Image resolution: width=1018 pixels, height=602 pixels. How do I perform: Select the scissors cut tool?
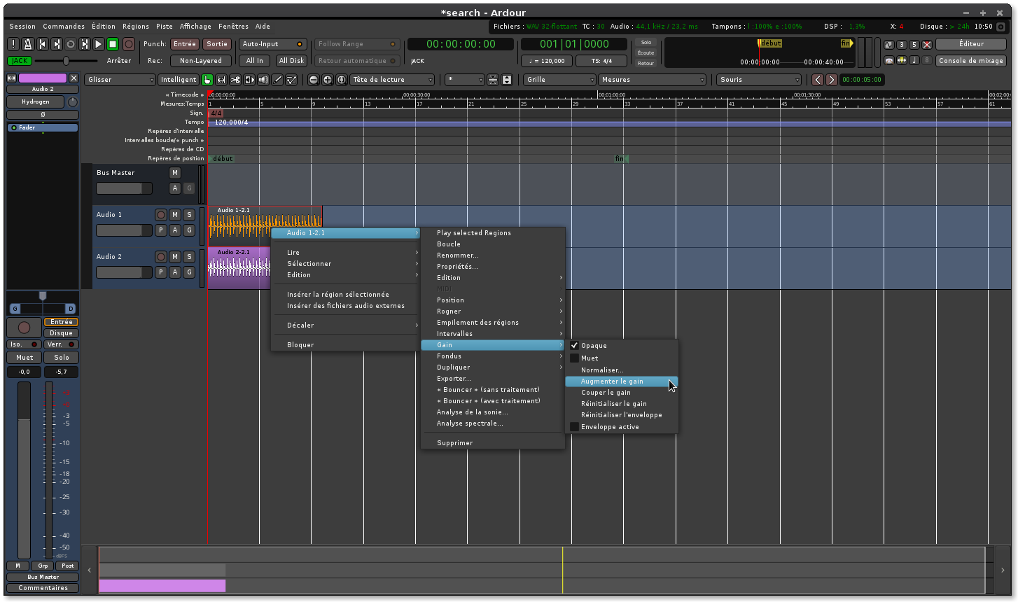[x=235, y=80]
